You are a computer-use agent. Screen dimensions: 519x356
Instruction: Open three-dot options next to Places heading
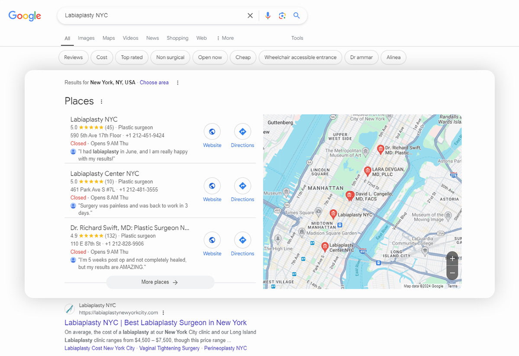[x=102, y=102]
